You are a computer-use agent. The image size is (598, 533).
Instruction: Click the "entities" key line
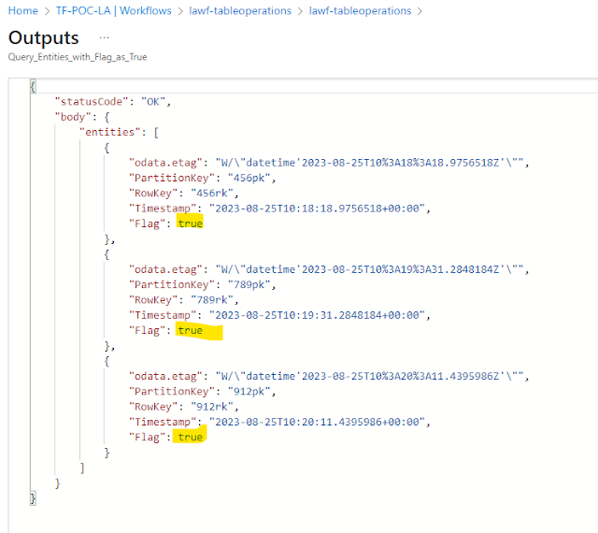tap(119, 132)
